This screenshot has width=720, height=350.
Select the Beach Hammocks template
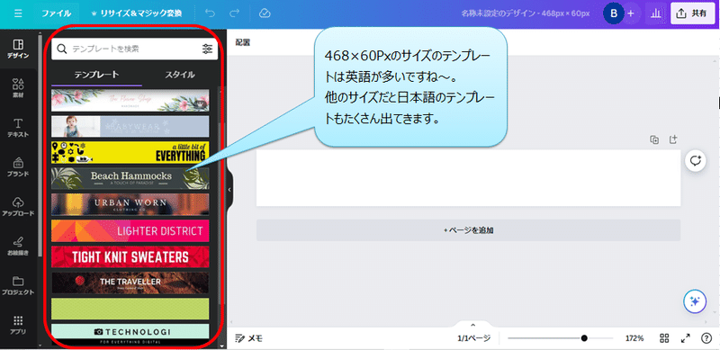(x=130, y=178)
